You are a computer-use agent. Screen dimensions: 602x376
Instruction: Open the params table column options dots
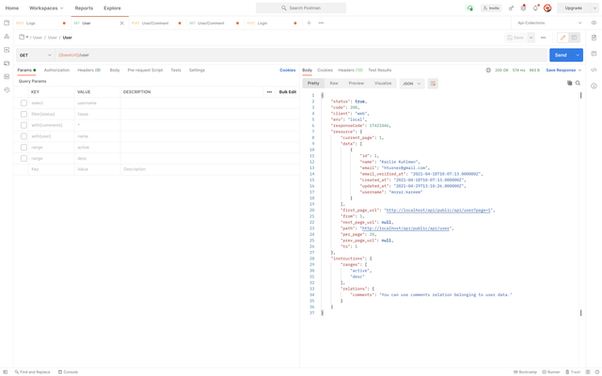tap(269, 92)
